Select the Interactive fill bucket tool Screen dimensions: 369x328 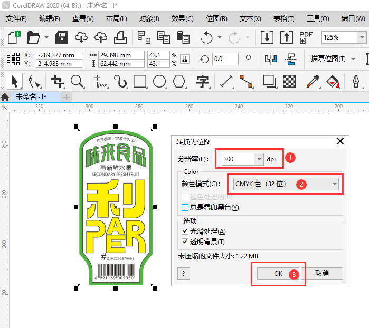(x=333, y=82)
